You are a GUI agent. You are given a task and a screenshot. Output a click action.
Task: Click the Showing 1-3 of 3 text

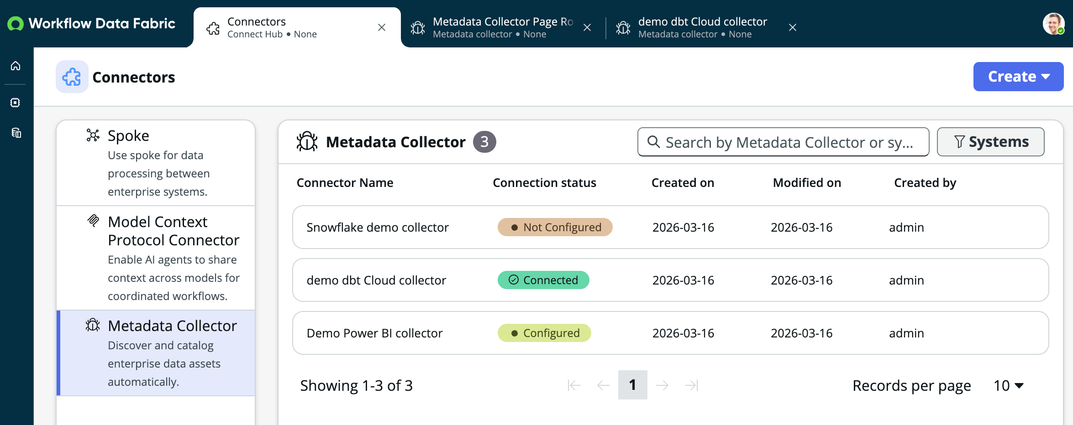[x=356, y=386]
